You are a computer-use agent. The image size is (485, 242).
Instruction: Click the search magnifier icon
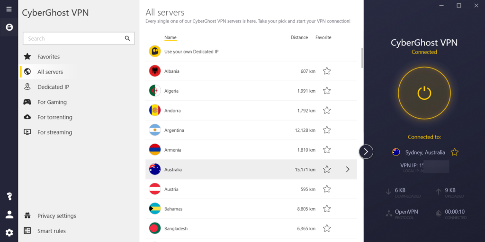(x=127, y=38)
